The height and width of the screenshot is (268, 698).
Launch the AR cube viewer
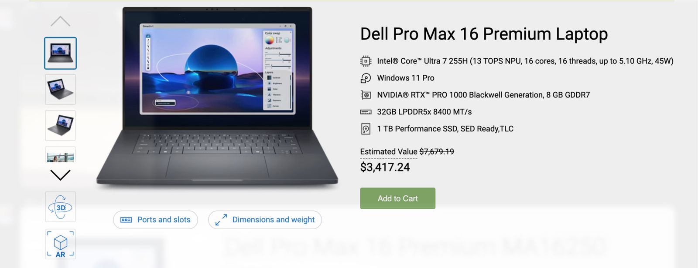coord(60,244)
